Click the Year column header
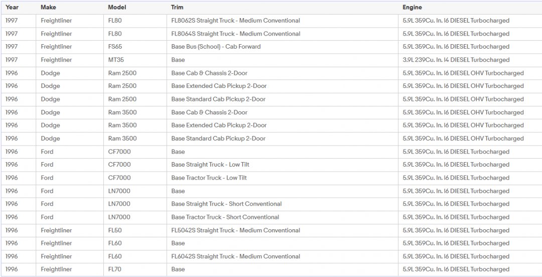542x277 pixels. (x=12, y=7)
